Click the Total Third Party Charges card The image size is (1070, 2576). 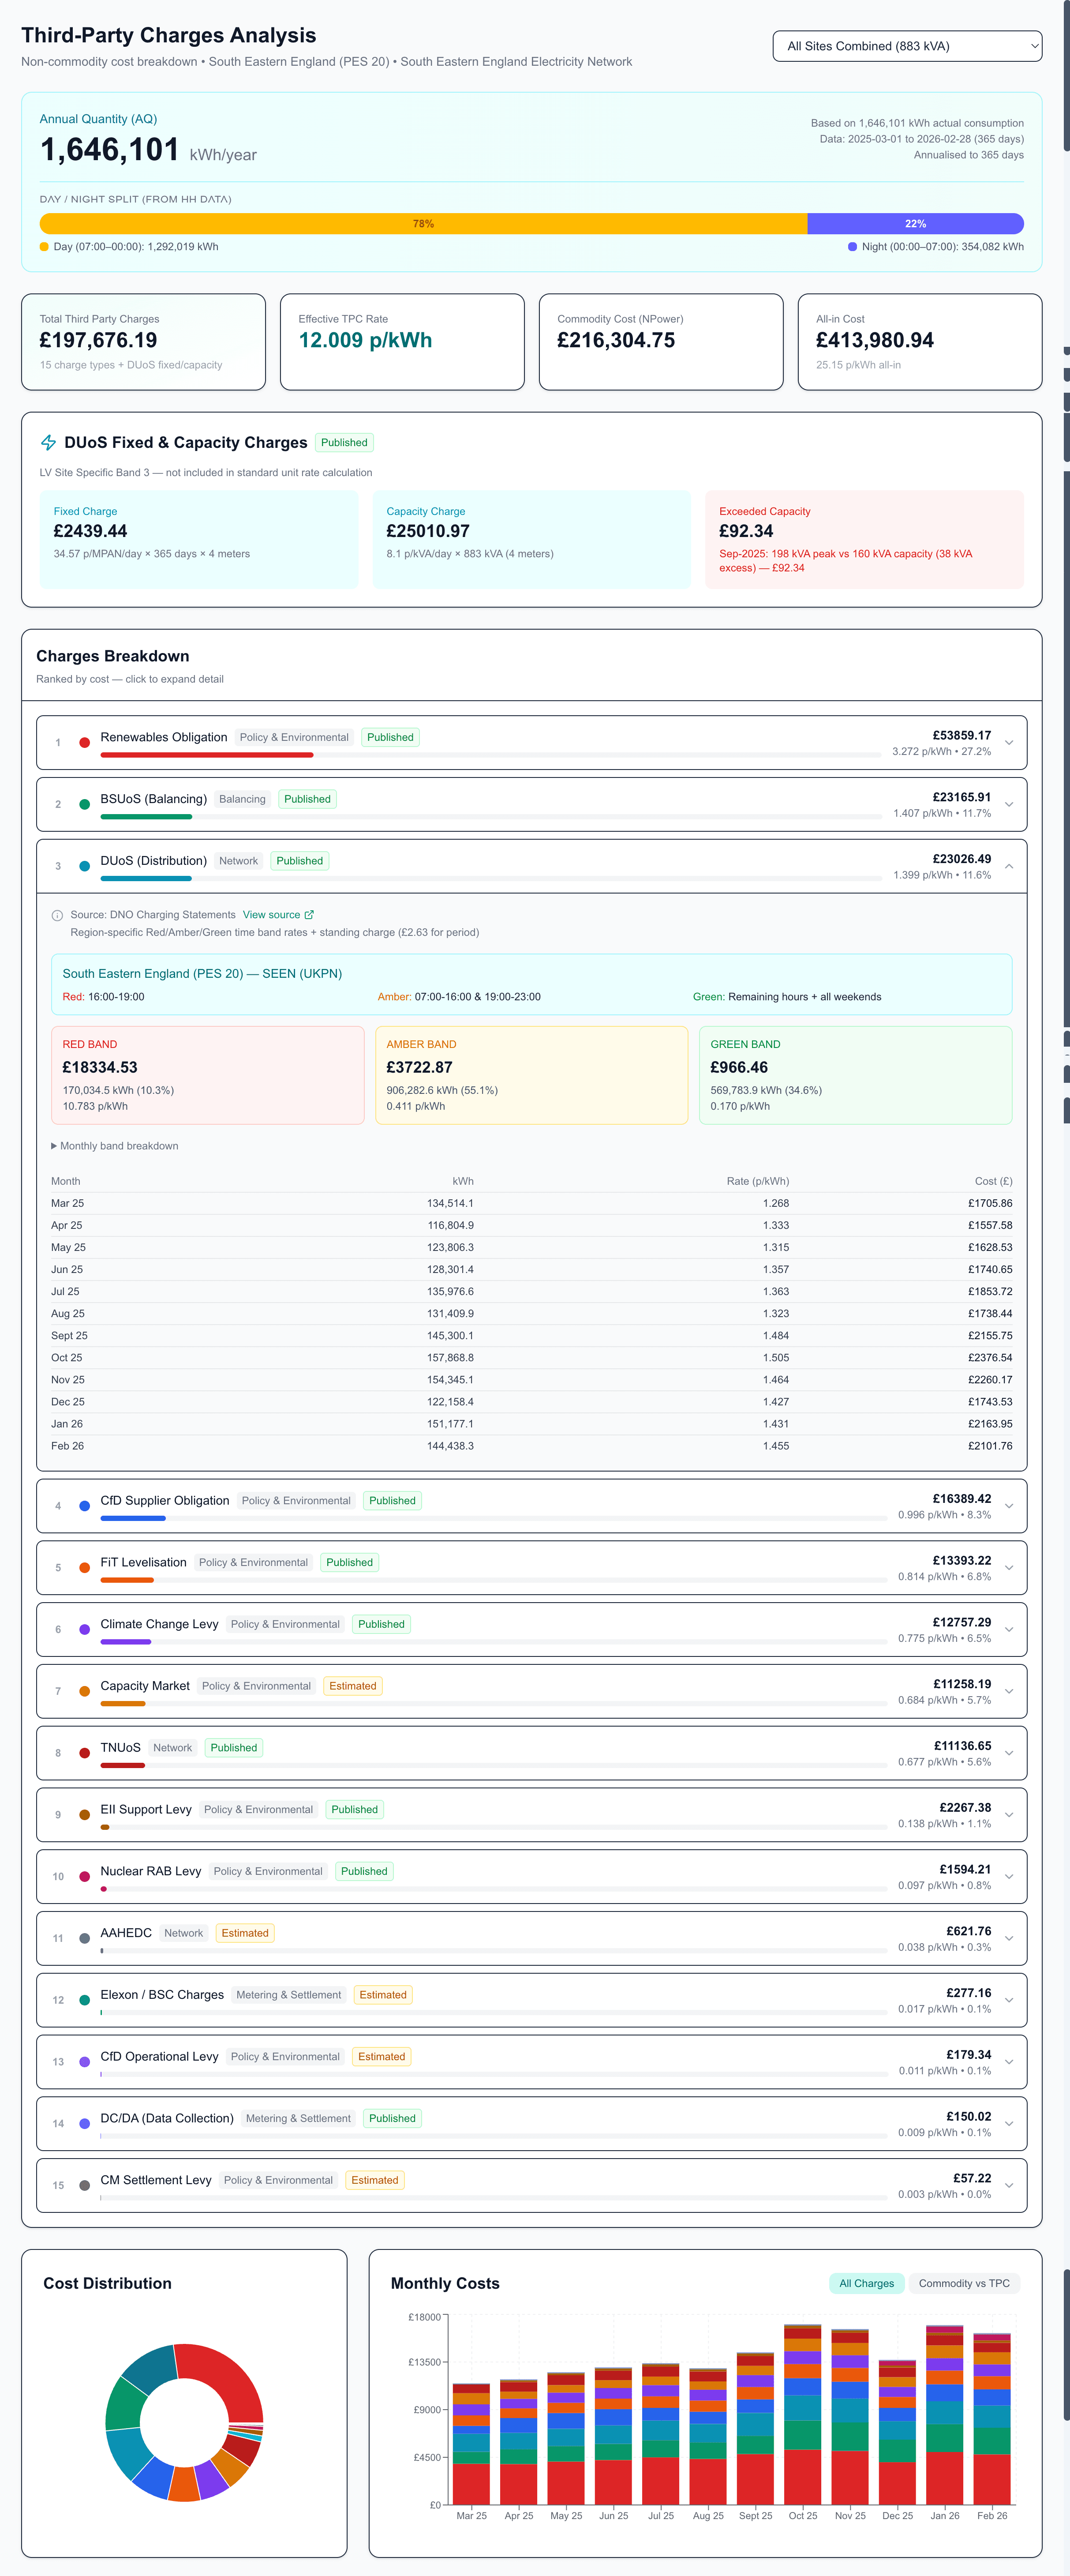point(143,342)
